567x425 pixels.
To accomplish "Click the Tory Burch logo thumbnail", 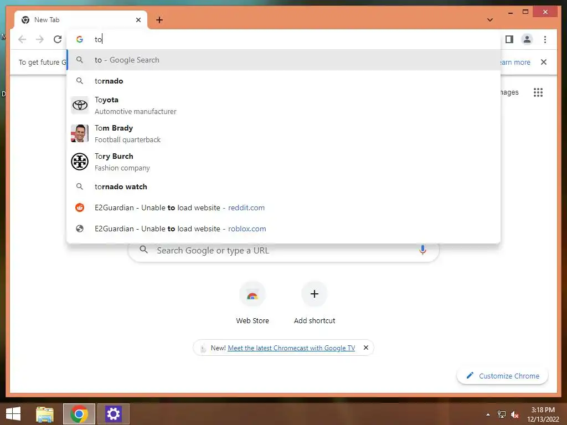I will (80, 162).
